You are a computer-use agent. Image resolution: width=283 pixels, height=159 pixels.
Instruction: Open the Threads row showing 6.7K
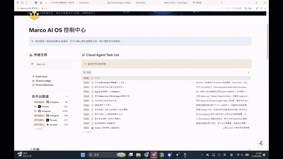(51, 120)
